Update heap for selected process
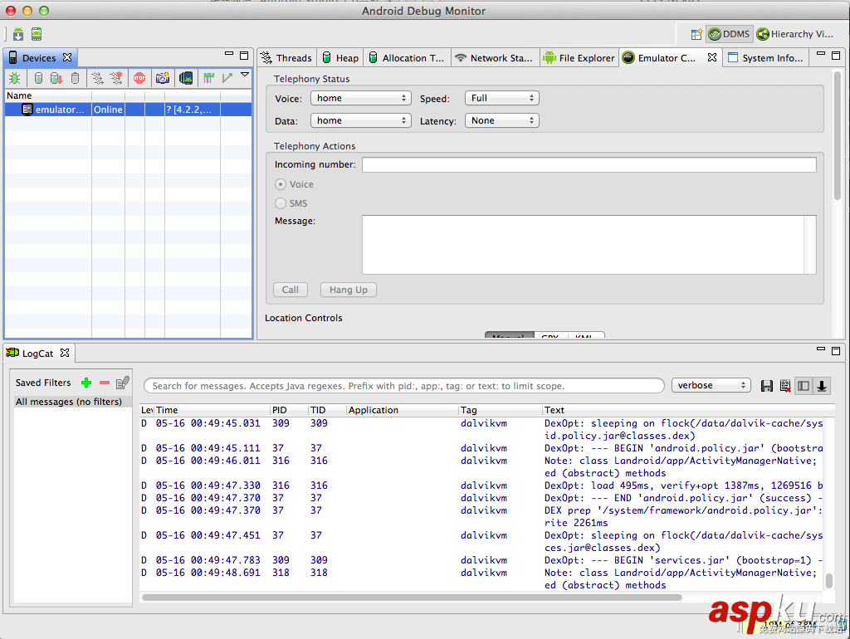The image size is (850, 639). (x=38, y=77)
